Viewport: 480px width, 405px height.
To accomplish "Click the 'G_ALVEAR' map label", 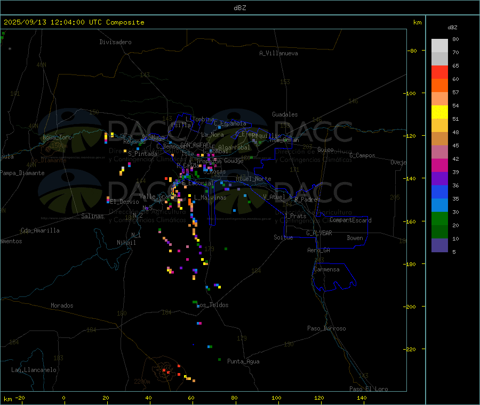I will tap(319, 233).
